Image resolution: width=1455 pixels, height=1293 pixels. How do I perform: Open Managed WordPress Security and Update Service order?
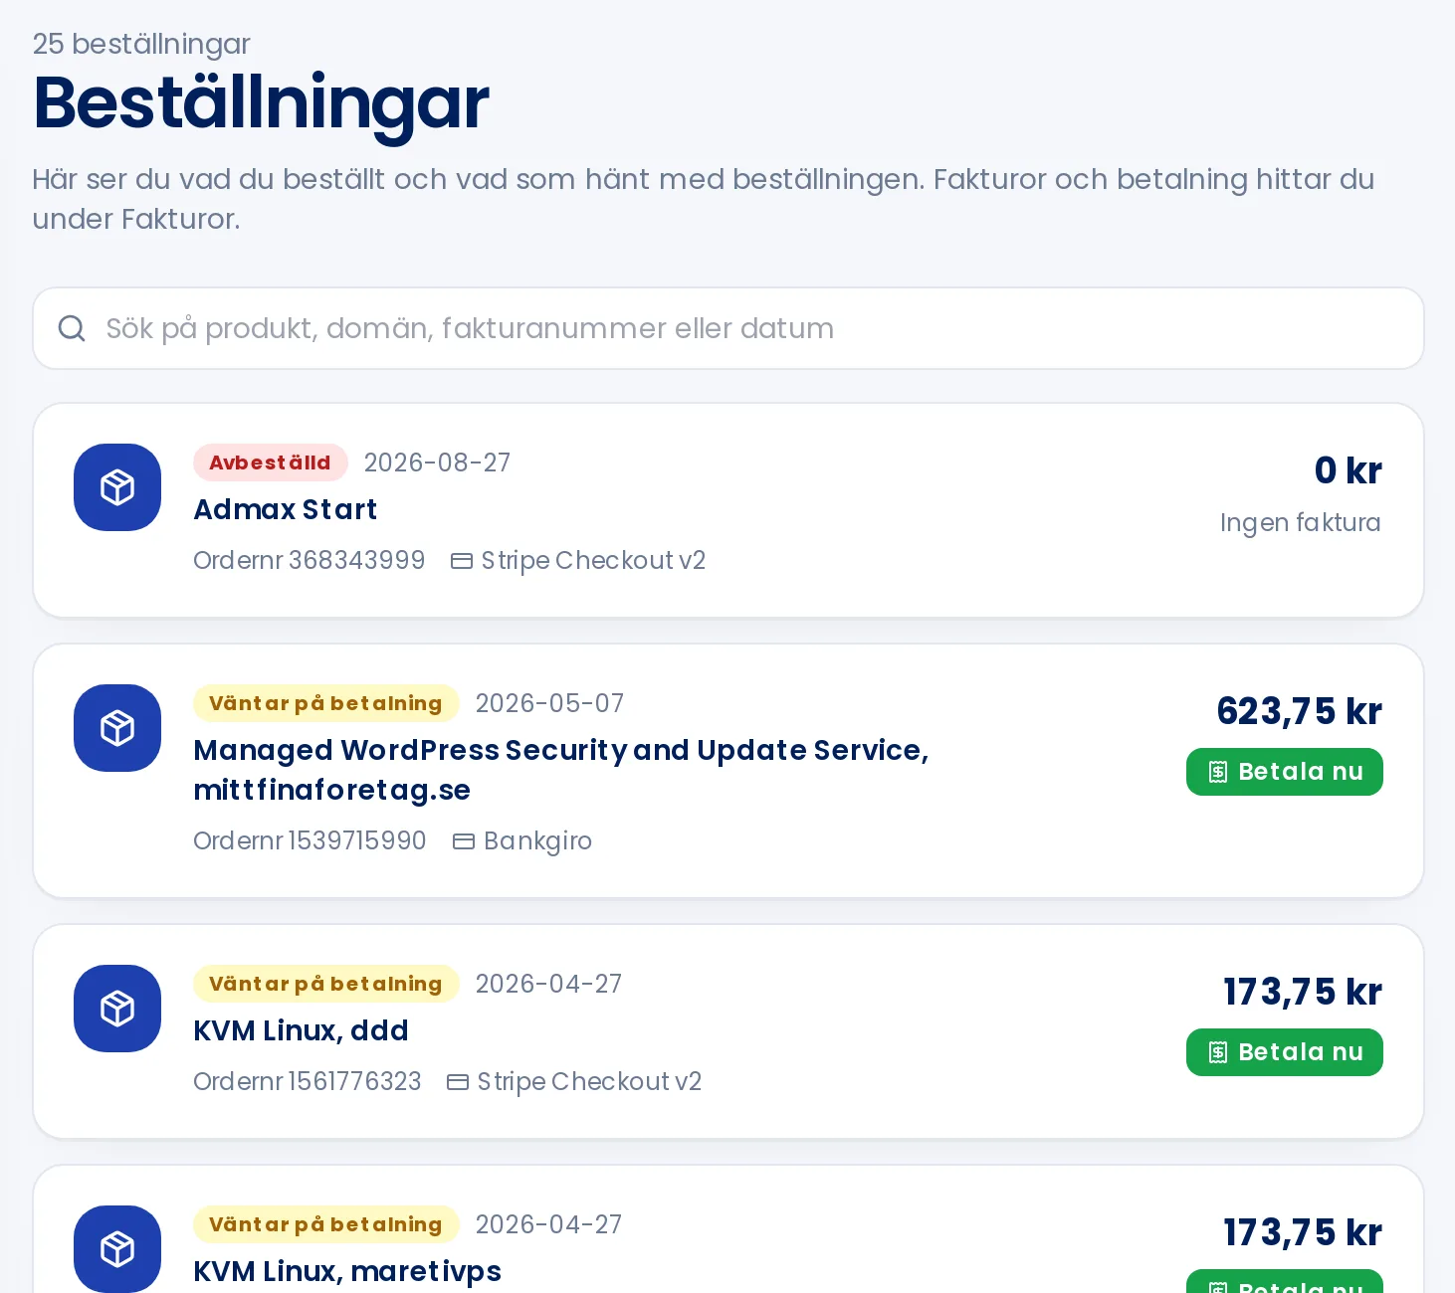pyautogui.click(x=561, y=770)
